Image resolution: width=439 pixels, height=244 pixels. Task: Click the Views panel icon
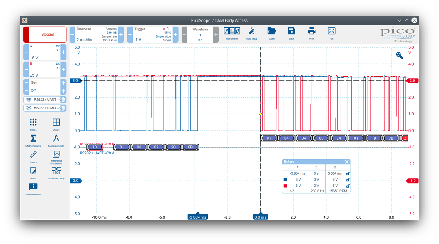click(56, 123)
